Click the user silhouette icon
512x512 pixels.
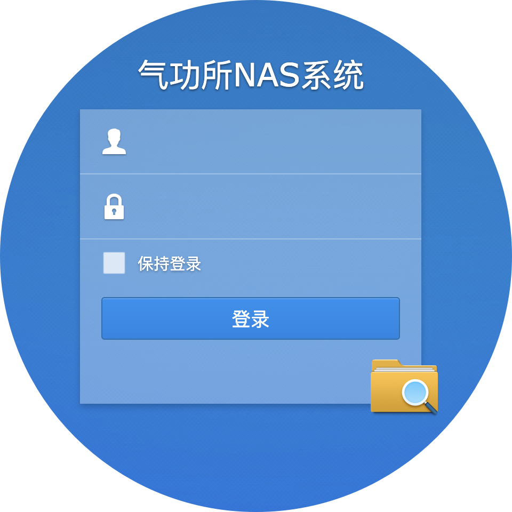[x=114, y=141]
